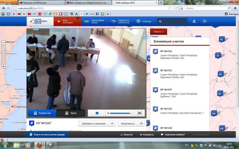This screenshot has width=239, height=149.
Task: Switch to the Веб-камеры на избирательных tab
Action: click(89, 3)
